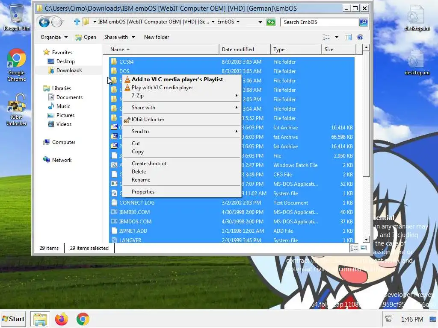Click the Forward navigation arrow
438x328 pixels.
[x=57, y=22]
